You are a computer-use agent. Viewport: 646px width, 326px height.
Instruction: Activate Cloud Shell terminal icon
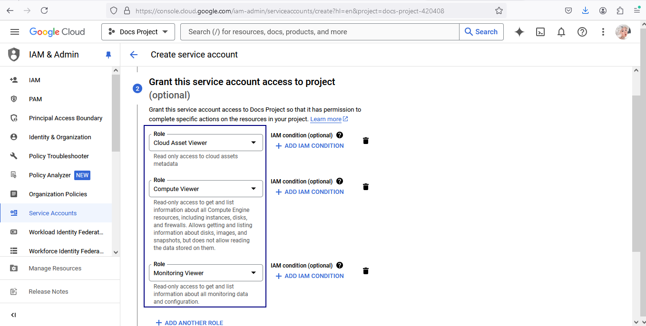tap(540, 32)
